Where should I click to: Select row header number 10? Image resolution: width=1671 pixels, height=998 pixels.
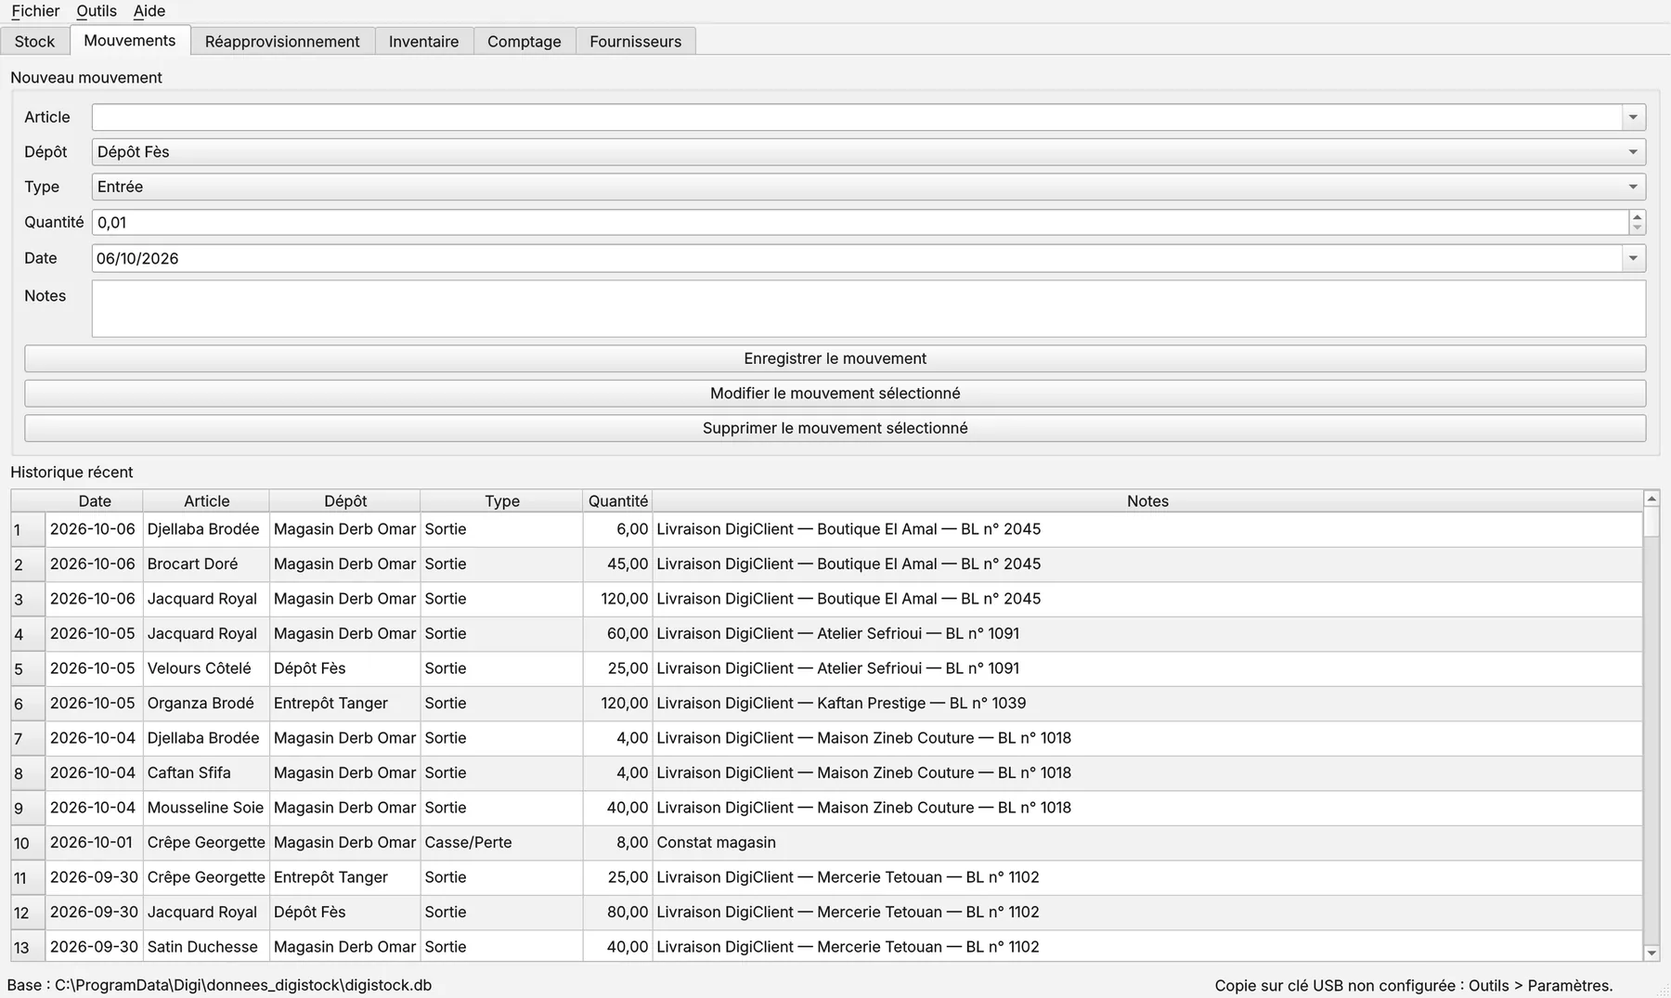pyautogui.click(x=28, y=843)
